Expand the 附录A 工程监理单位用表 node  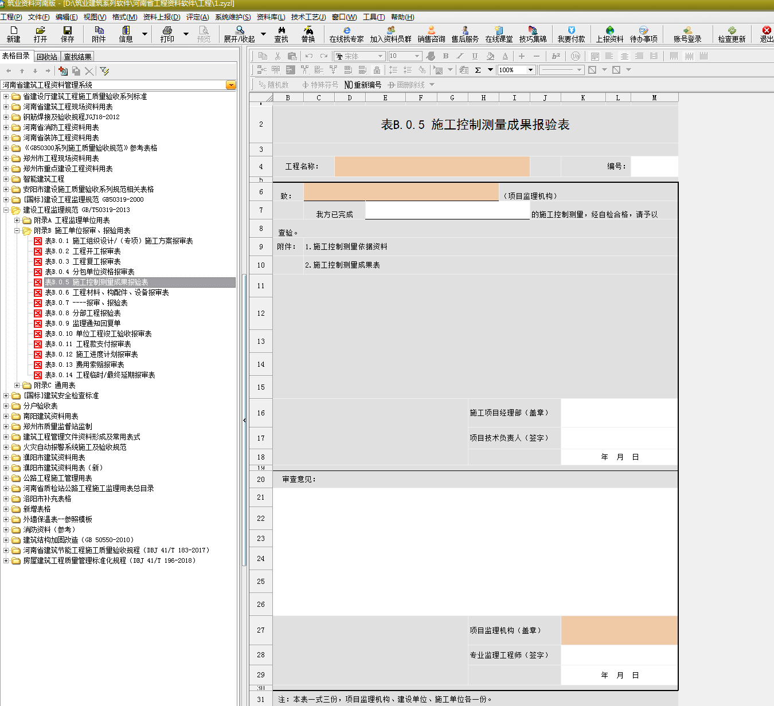pyautogui.click(x=17, y=220)
